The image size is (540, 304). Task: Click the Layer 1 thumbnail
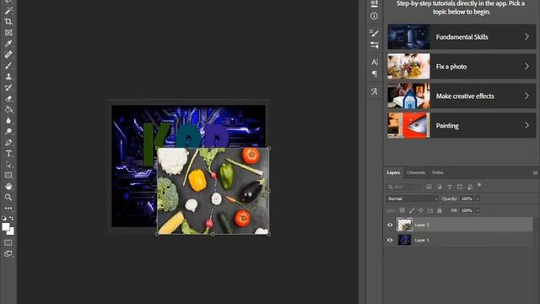(x=404, y=240)
